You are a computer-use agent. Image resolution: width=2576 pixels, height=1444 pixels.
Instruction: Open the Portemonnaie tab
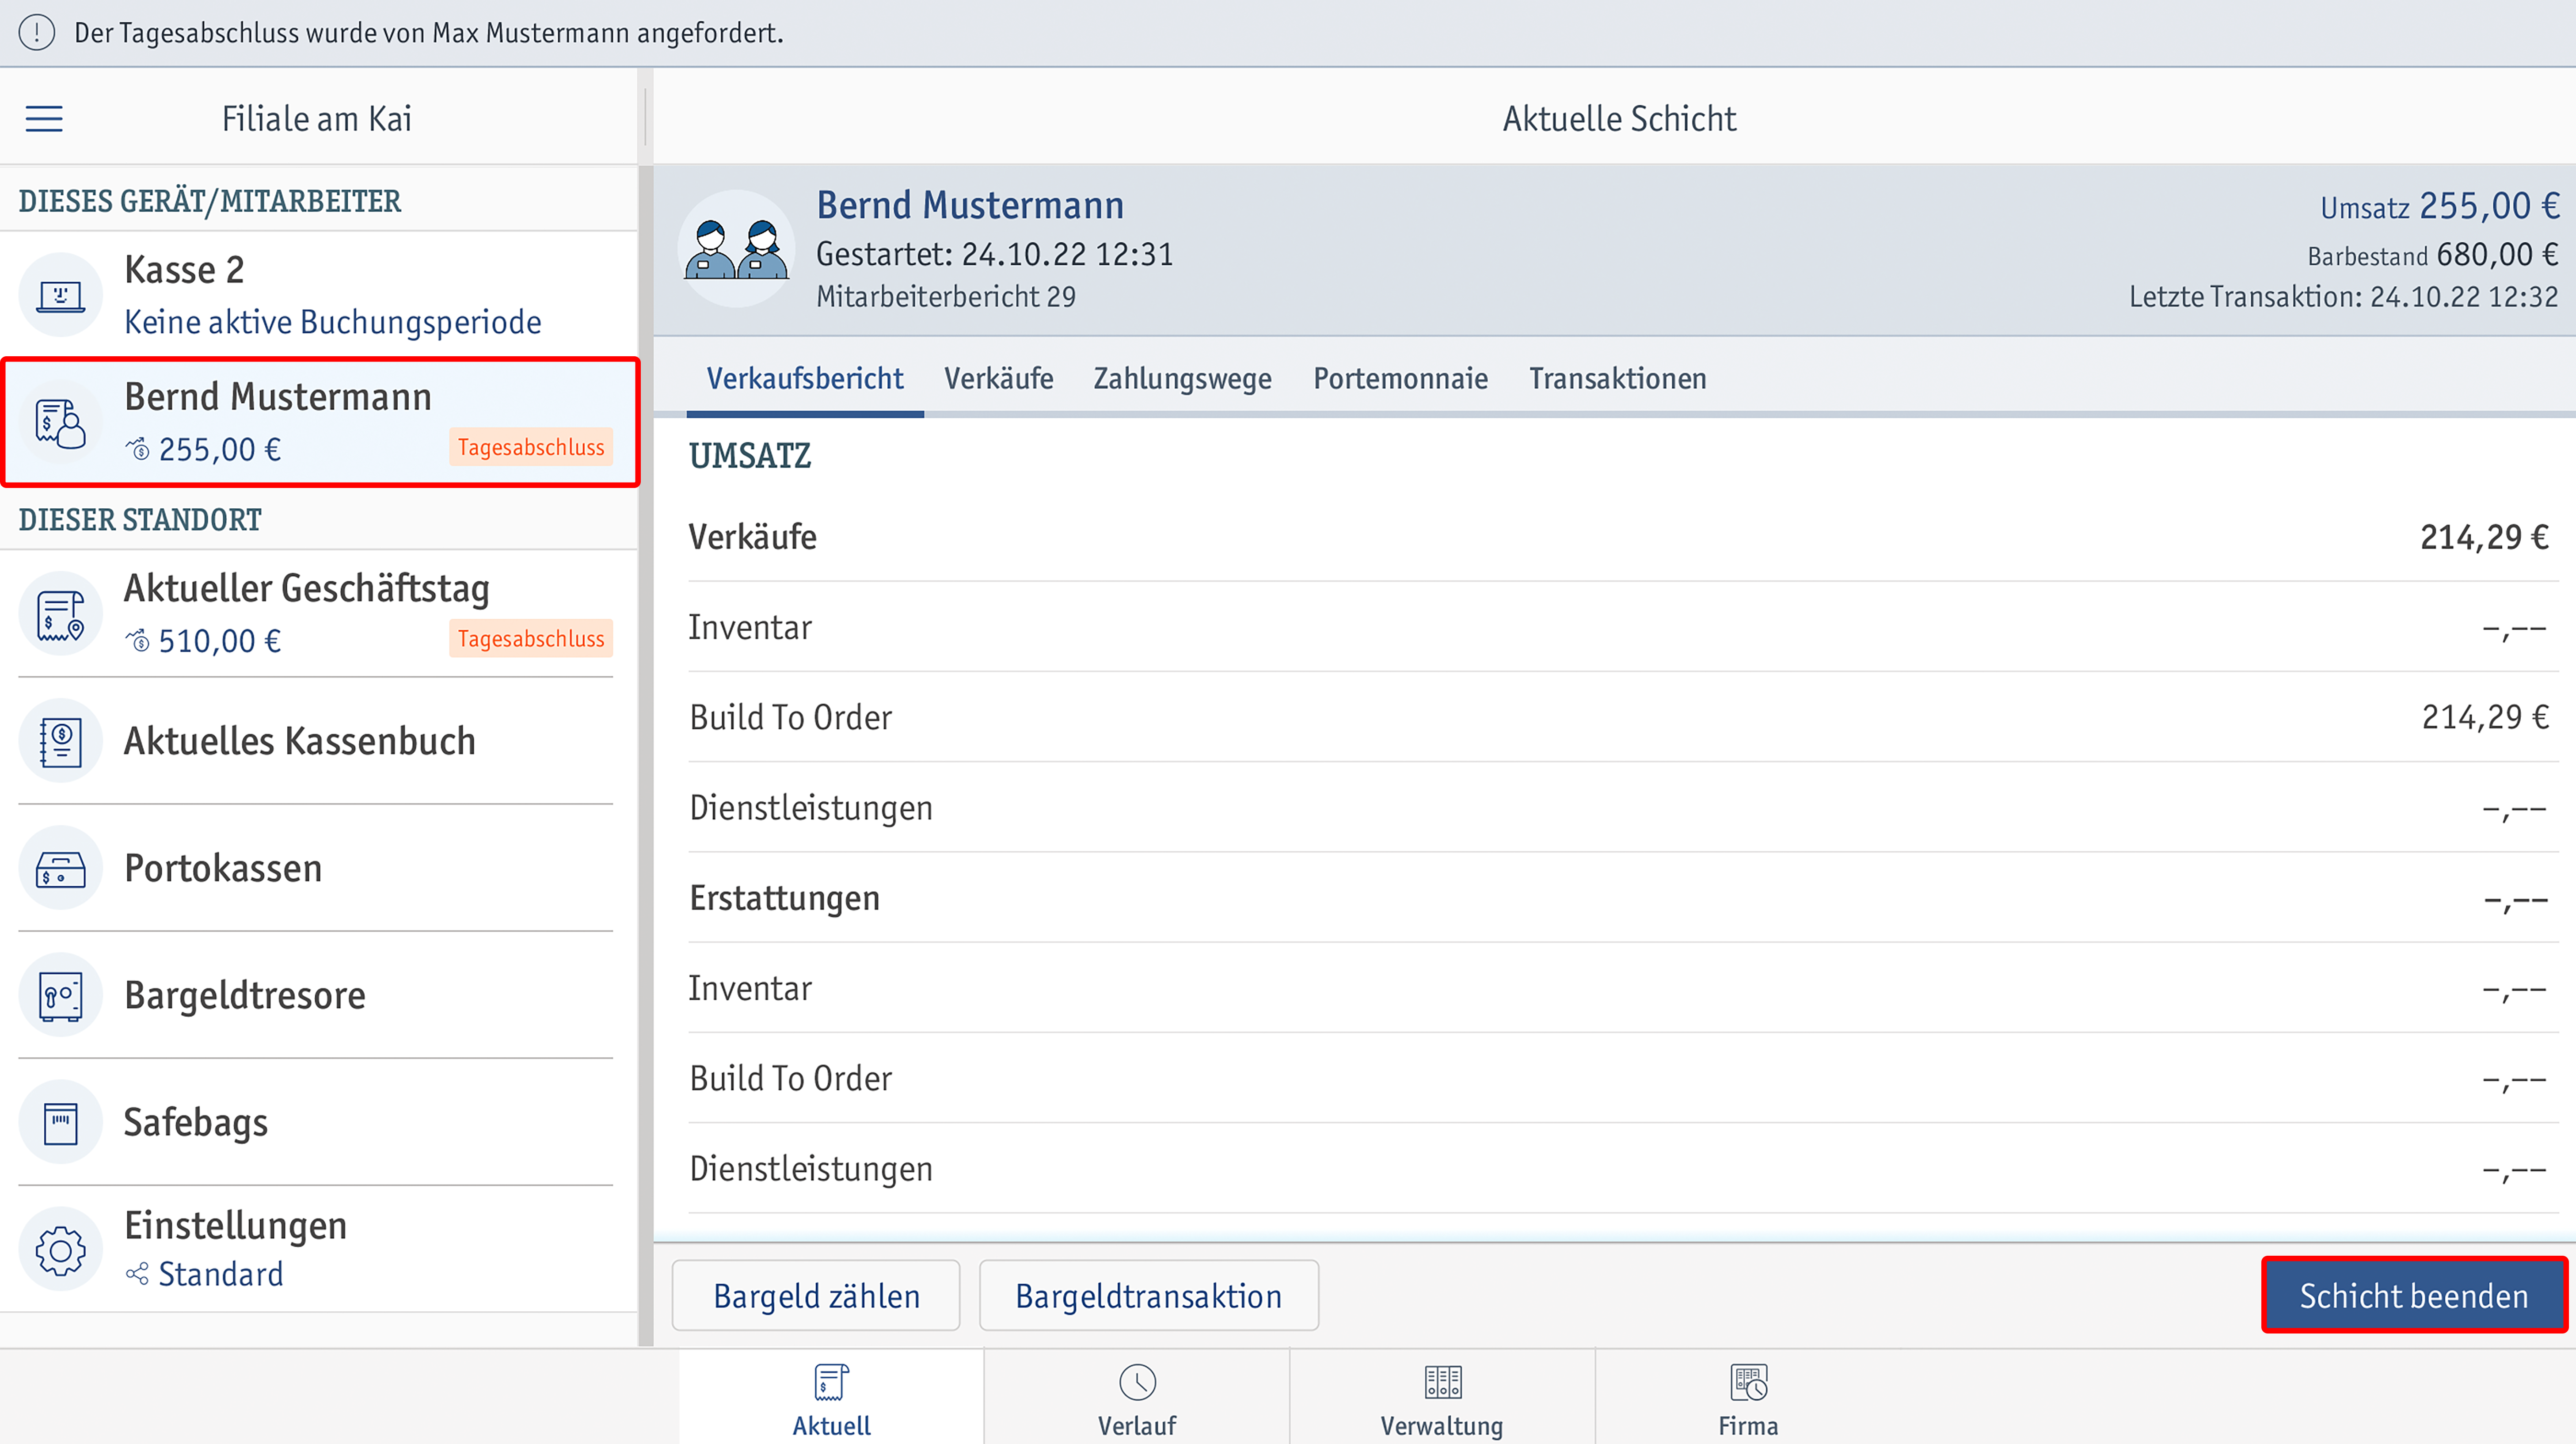pyautogui.click(x=1400, y=379)
